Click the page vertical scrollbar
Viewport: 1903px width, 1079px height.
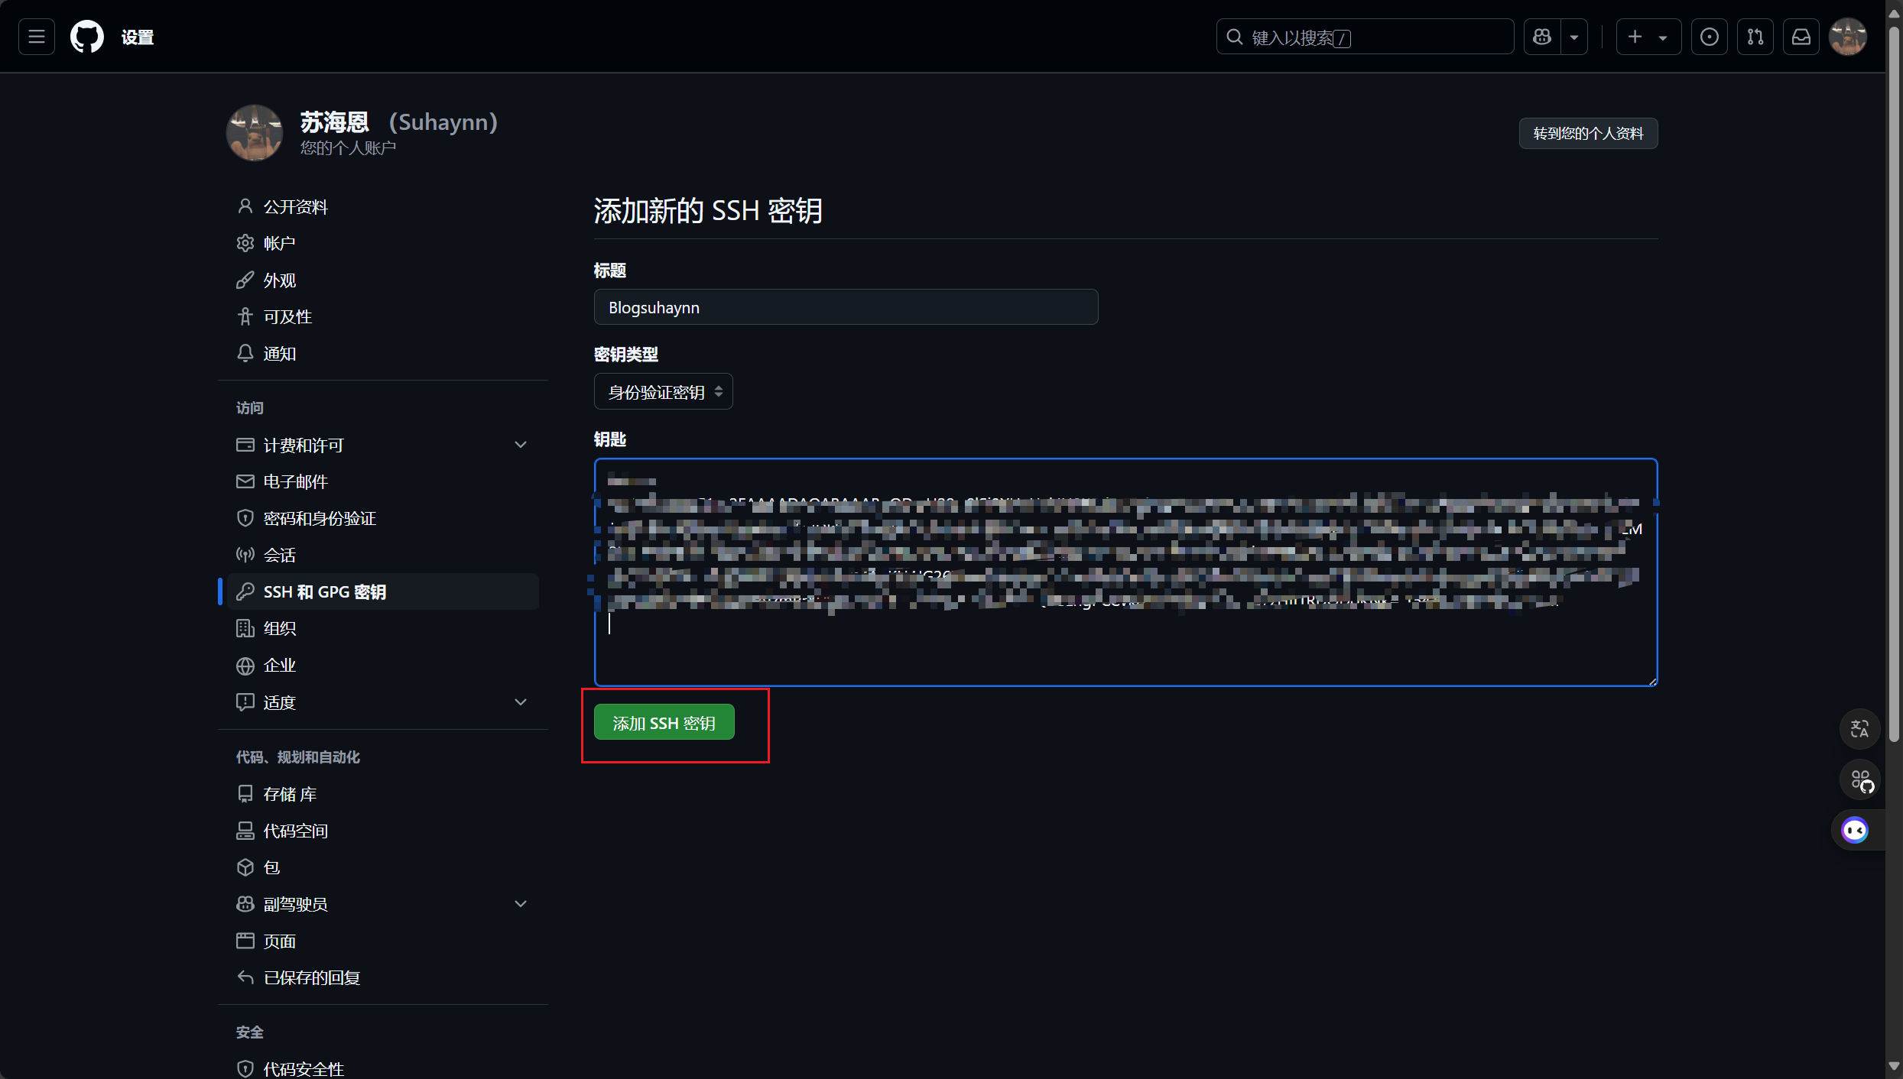tap(1893, 382)
